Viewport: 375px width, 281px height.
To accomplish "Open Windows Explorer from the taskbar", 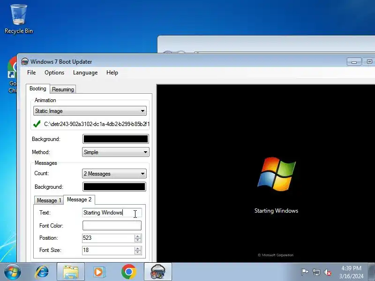I will point(71,272).
